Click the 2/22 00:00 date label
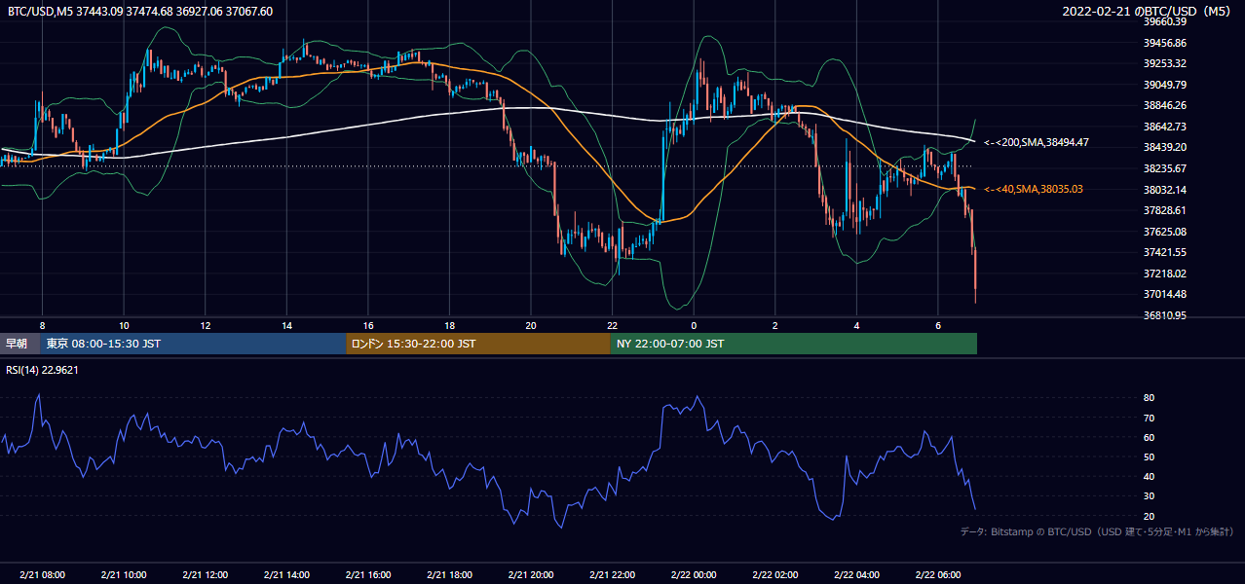This screenshot has width=1245, height=584. [x=694, y=575]
